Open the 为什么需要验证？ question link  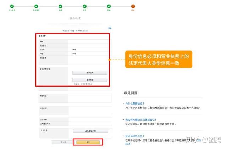(x=135, y=103)
